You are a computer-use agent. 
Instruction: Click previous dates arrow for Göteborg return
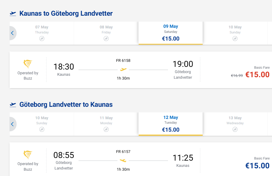tap(12, 124)
